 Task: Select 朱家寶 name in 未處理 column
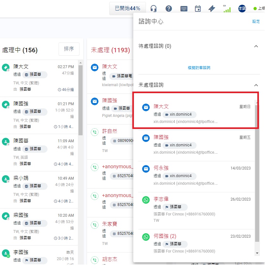tap(110, 224)
